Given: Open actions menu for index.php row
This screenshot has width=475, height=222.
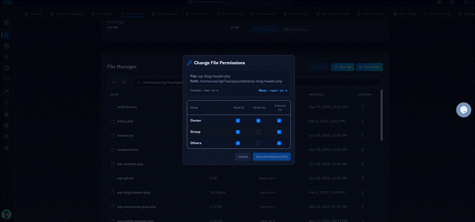Looking at the screenshot, I should [362, 121].
